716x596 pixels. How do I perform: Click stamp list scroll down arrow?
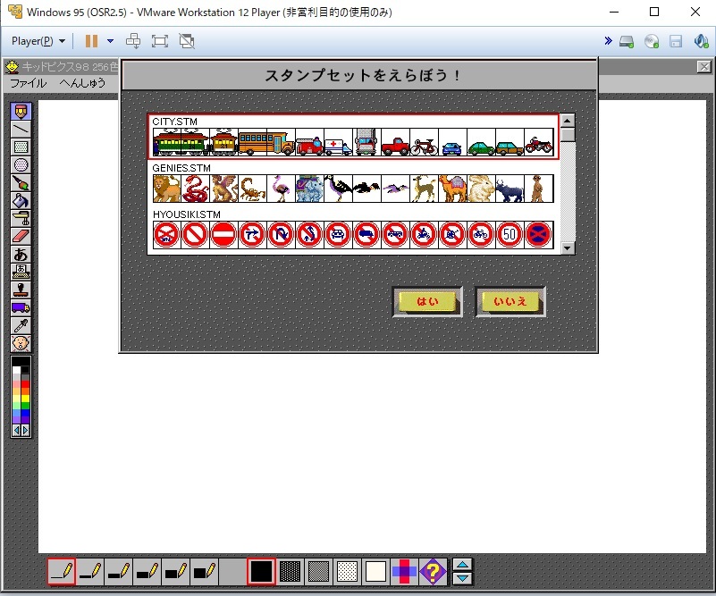coord(568,248)
